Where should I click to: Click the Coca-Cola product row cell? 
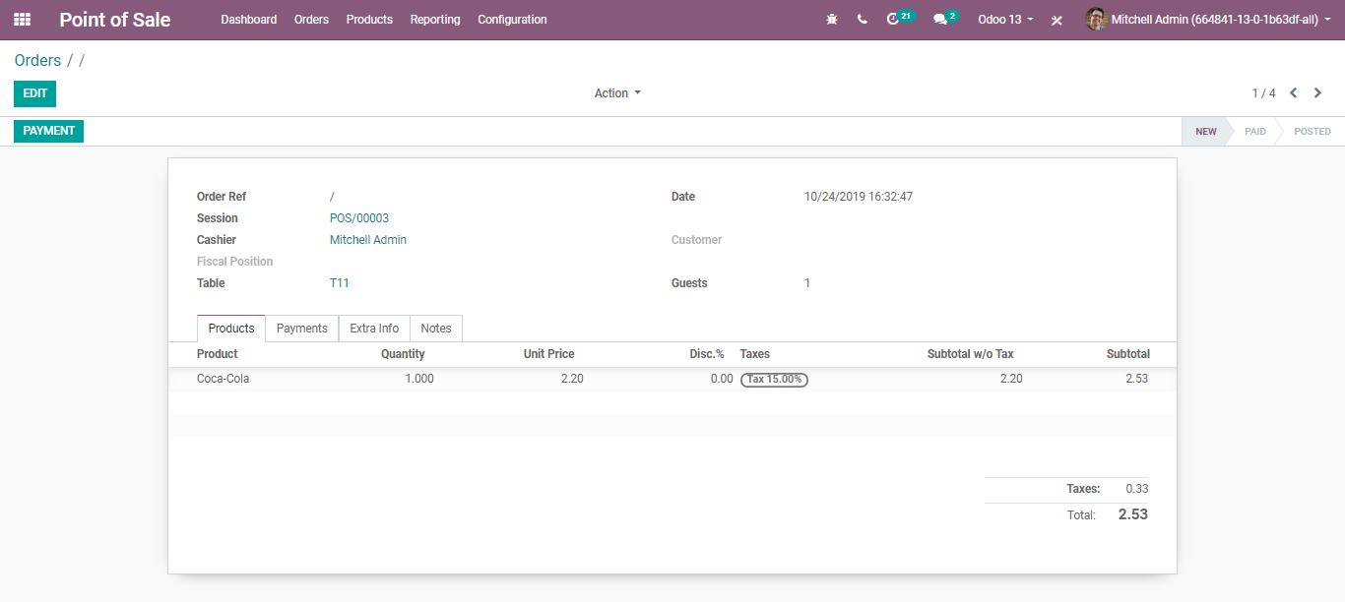(224, 379)
